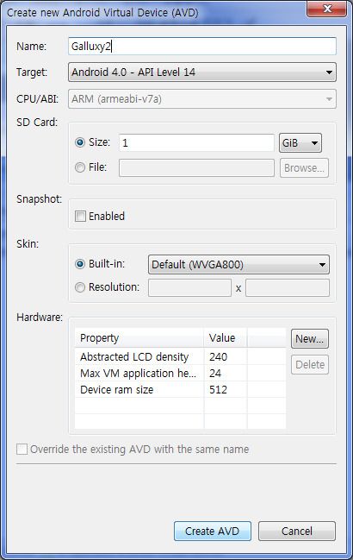Click the Cancel button

pyautogui.click(x=297, y=531)
